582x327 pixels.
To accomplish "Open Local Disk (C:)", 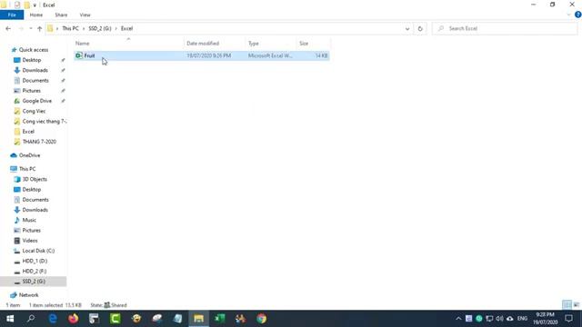I will tap(38, 251).
